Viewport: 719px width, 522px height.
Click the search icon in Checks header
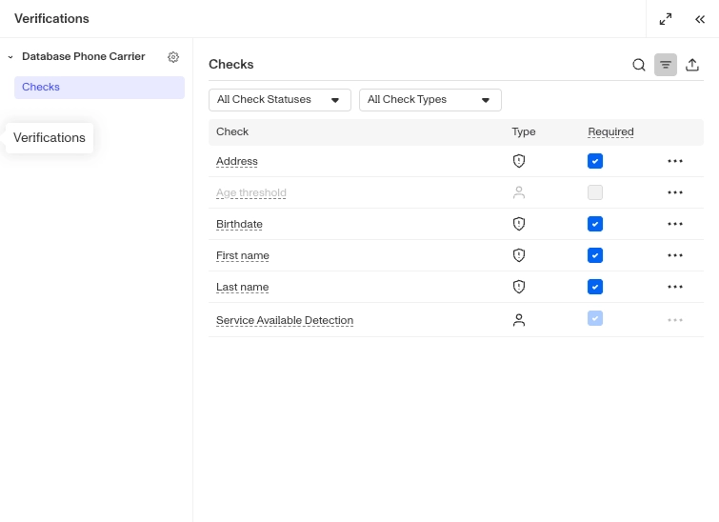coord(639,65)
